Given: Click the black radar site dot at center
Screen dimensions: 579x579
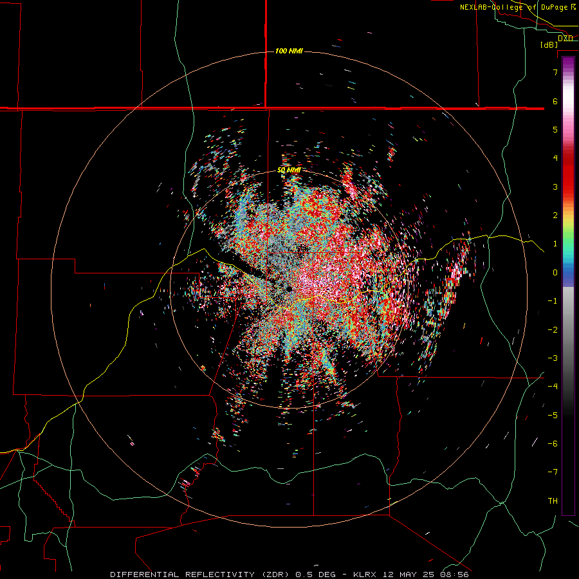Looking at the screenshot, I should click(289, 289).
